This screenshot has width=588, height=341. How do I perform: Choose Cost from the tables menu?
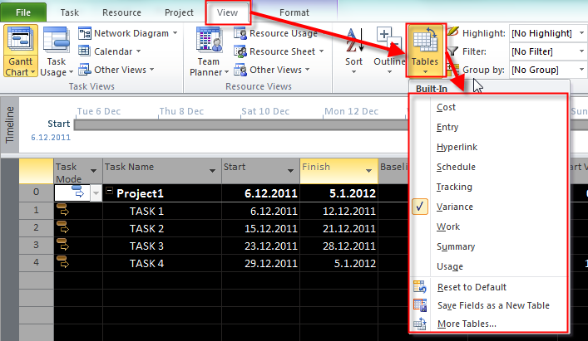coord(446,107)
